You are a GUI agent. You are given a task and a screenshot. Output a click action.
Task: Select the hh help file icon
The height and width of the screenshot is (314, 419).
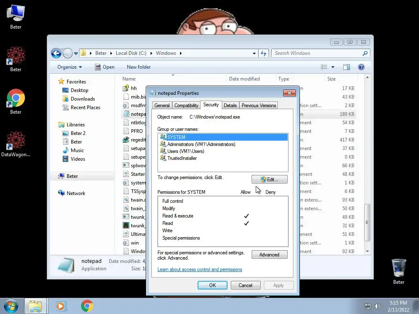(126, 88)
